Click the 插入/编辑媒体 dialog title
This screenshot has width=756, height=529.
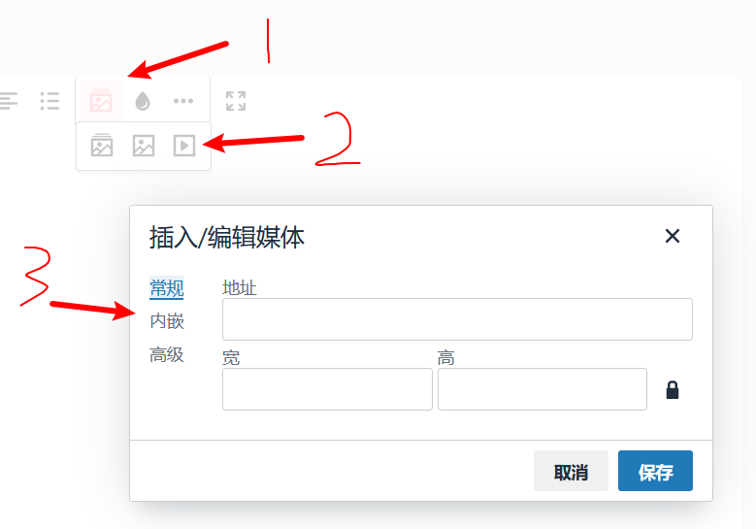(x=227, y=237)
